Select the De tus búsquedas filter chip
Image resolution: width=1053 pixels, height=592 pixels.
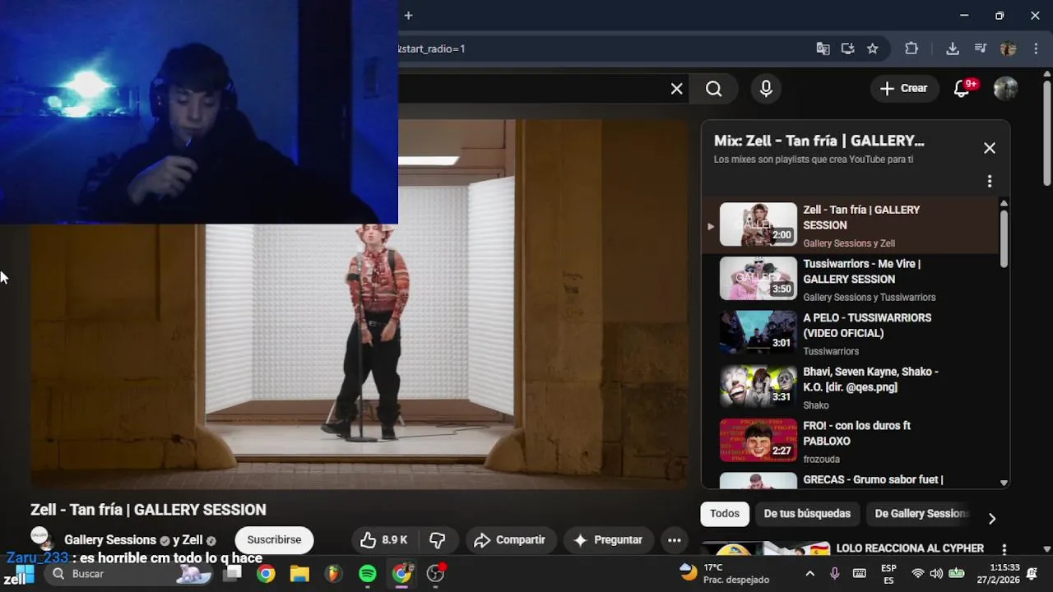807,514
